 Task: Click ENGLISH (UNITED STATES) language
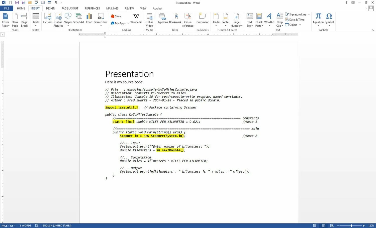coord(57,226)
